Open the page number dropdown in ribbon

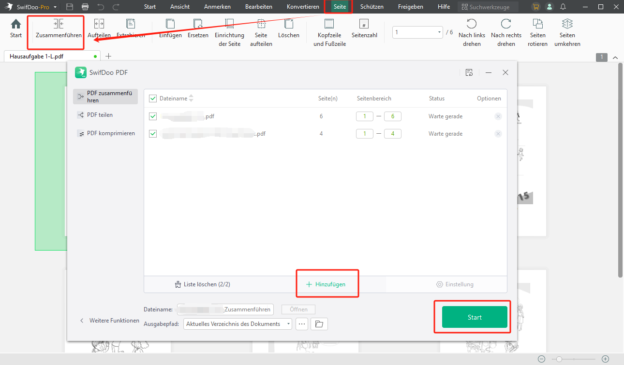[439, 32]
